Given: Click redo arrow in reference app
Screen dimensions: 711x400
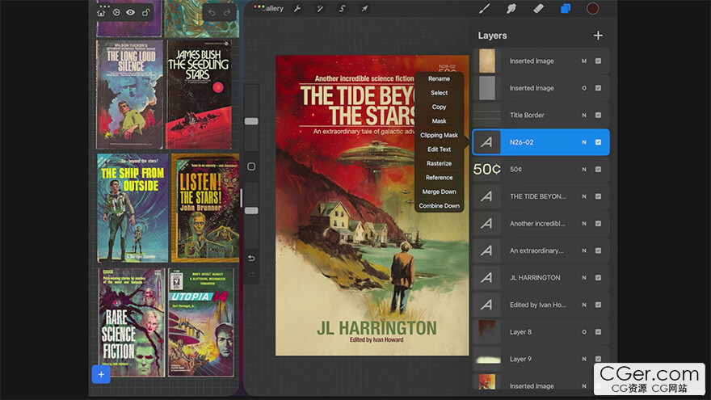Looking at the screenshot, I should pyautogui.click(x=227, y=13).
